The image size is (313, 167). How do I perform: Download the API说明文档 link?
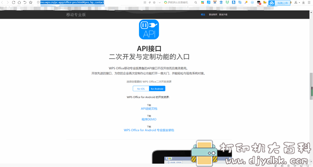point(149,109)
